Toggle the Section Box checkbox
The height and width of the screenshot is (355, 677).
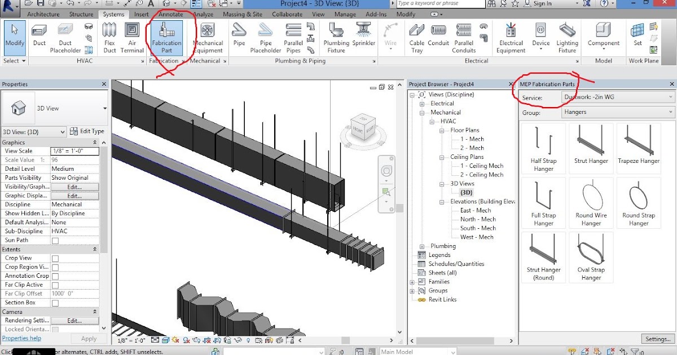coord(55,303)
